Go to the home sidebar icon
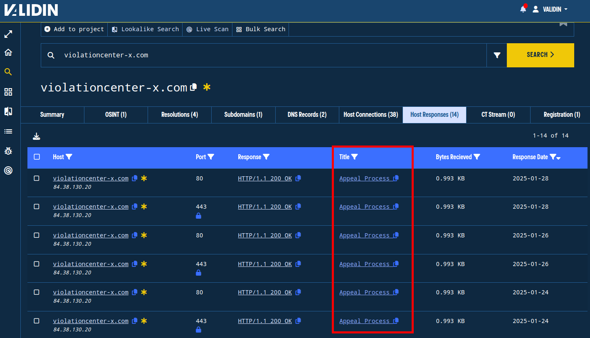 8,52
